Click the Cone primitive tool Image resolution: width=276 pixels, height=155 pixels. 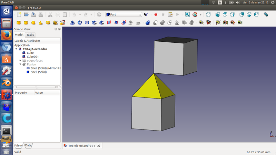[40, 23]
